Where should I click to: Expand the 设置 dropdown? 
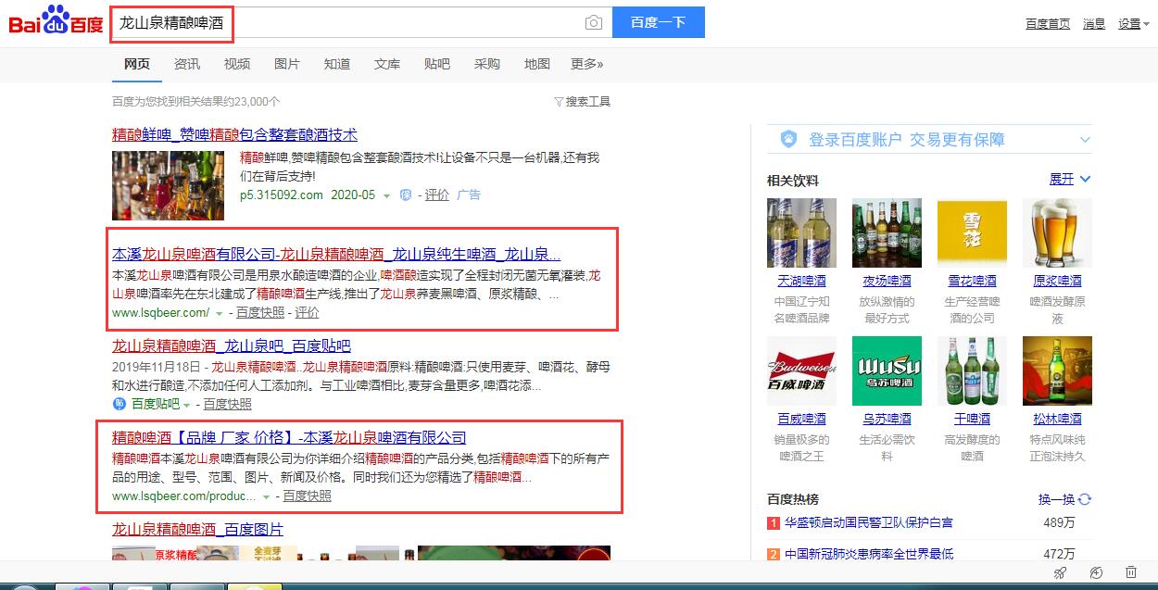[1134, 24]
